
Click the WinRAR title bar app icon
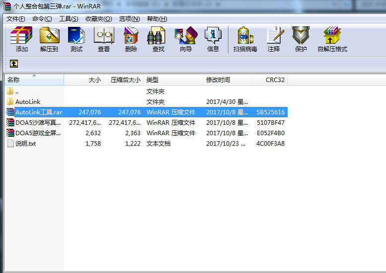click(6, 6)
